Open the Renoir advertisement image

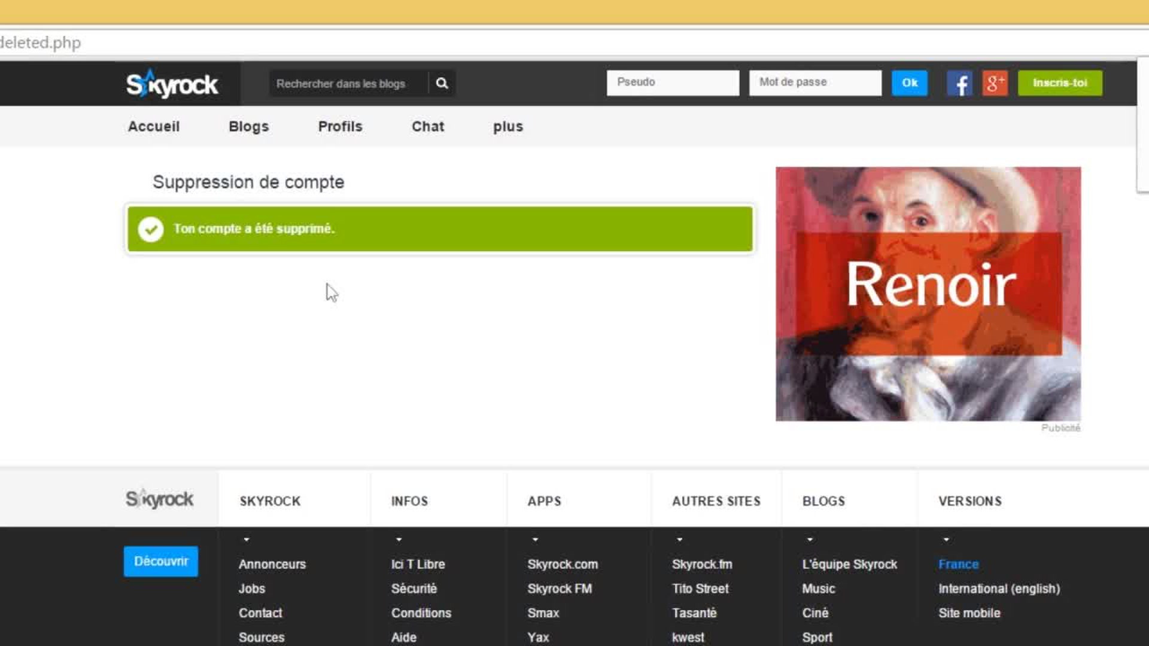928,294
